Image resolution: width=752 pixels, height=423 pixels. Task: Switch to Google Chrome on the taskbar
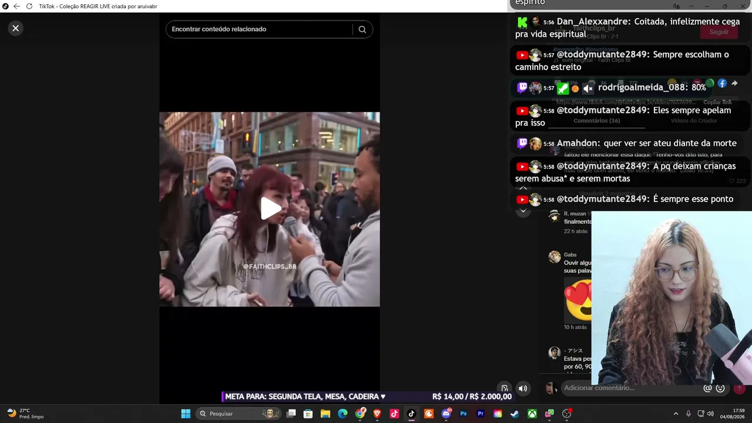[360, 414]
